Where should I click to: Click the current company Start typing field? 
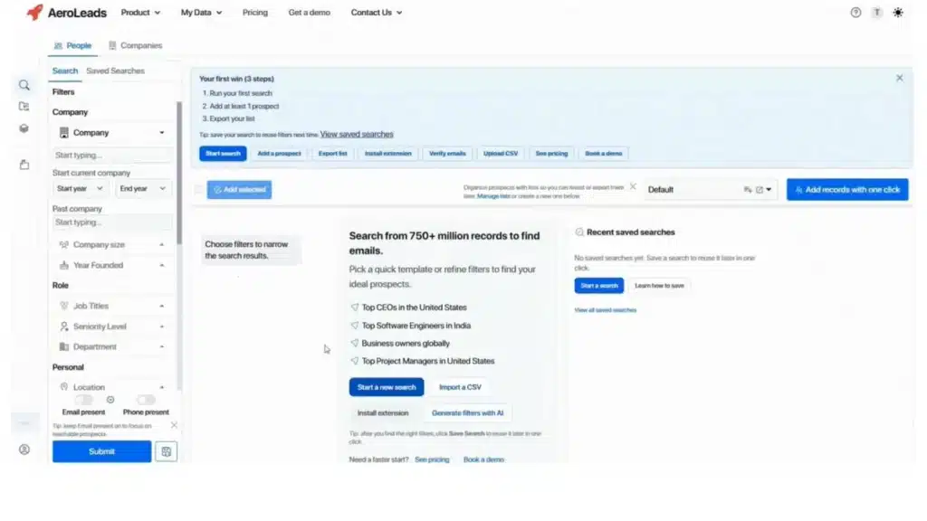(x=112, y=156)
